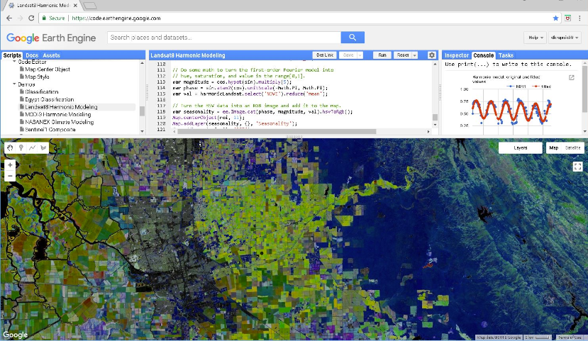Click the red shield extension icon
The image size is (588, 341).
pyautogui.click(x=567, y=18)
